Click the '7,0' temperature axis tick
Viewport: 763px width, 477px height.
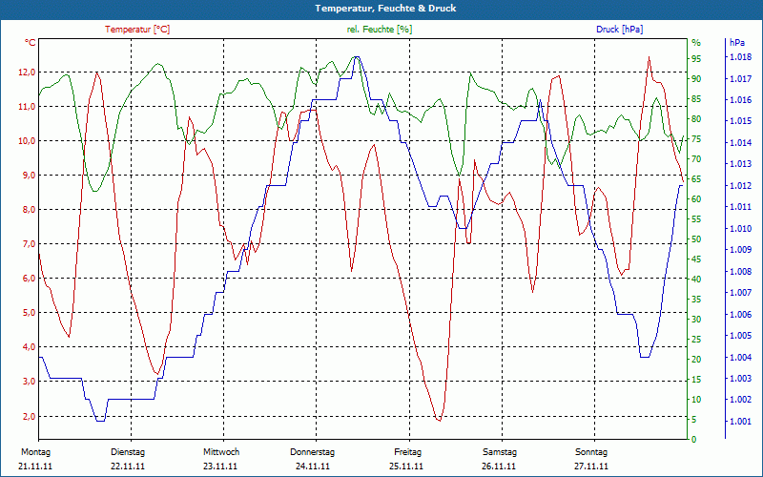click(x=28, y=244)
